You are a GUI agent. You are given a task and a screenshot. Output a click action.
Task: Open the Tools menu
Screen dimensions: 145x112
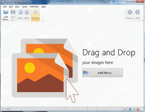25,7
